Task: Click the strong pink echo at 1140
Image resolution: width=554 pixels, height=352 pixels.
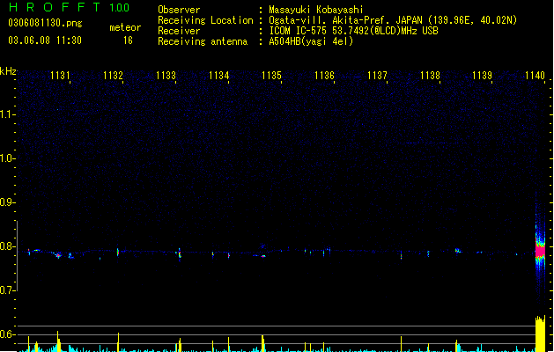Action: (540, 252)
